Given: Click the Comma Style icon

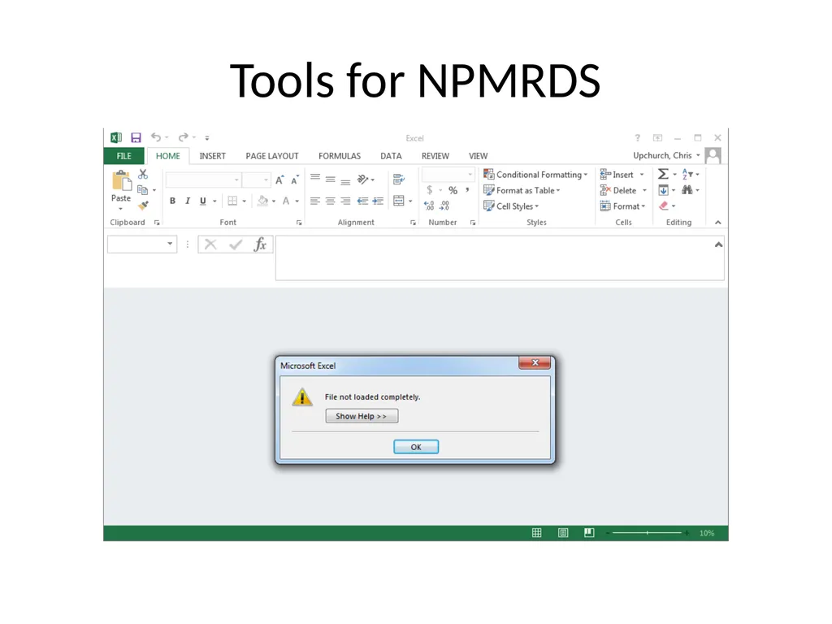Looking at the screenshot, I should [467, 190].
